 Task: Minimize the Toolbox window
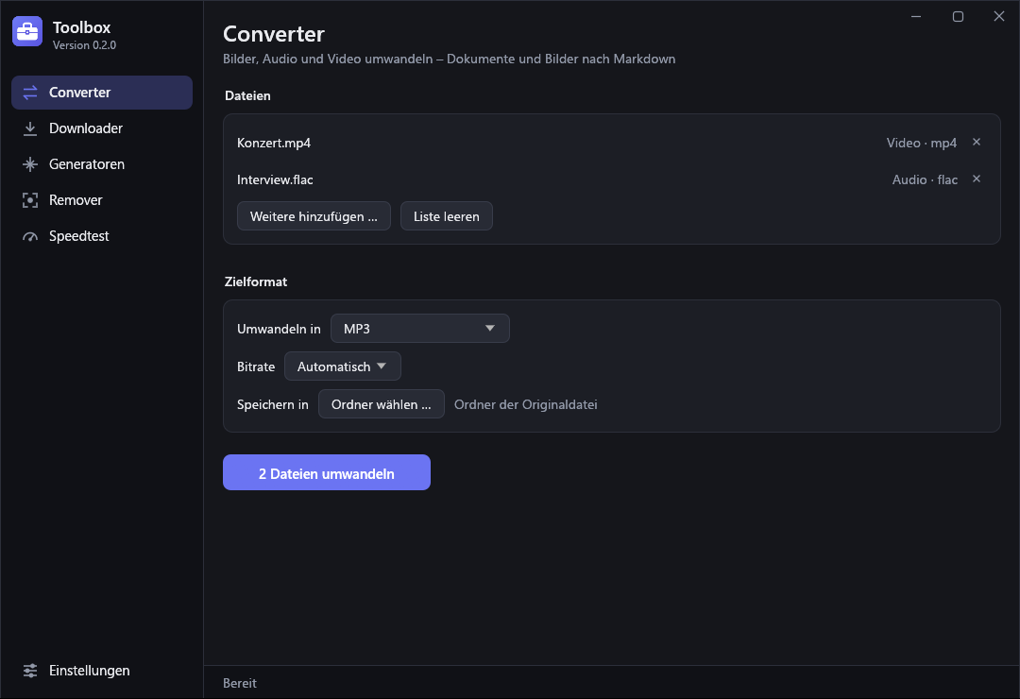click(916, 16)
